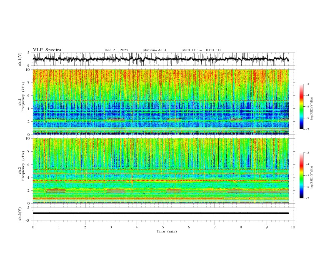Click the '-3' tick on ch.1 colorbar
This screenshot has height=255, width=330.
click(307, 84)
